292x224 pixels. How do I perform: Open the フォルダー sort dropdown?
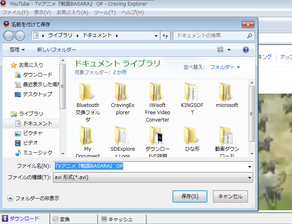(x=225, y=67)
